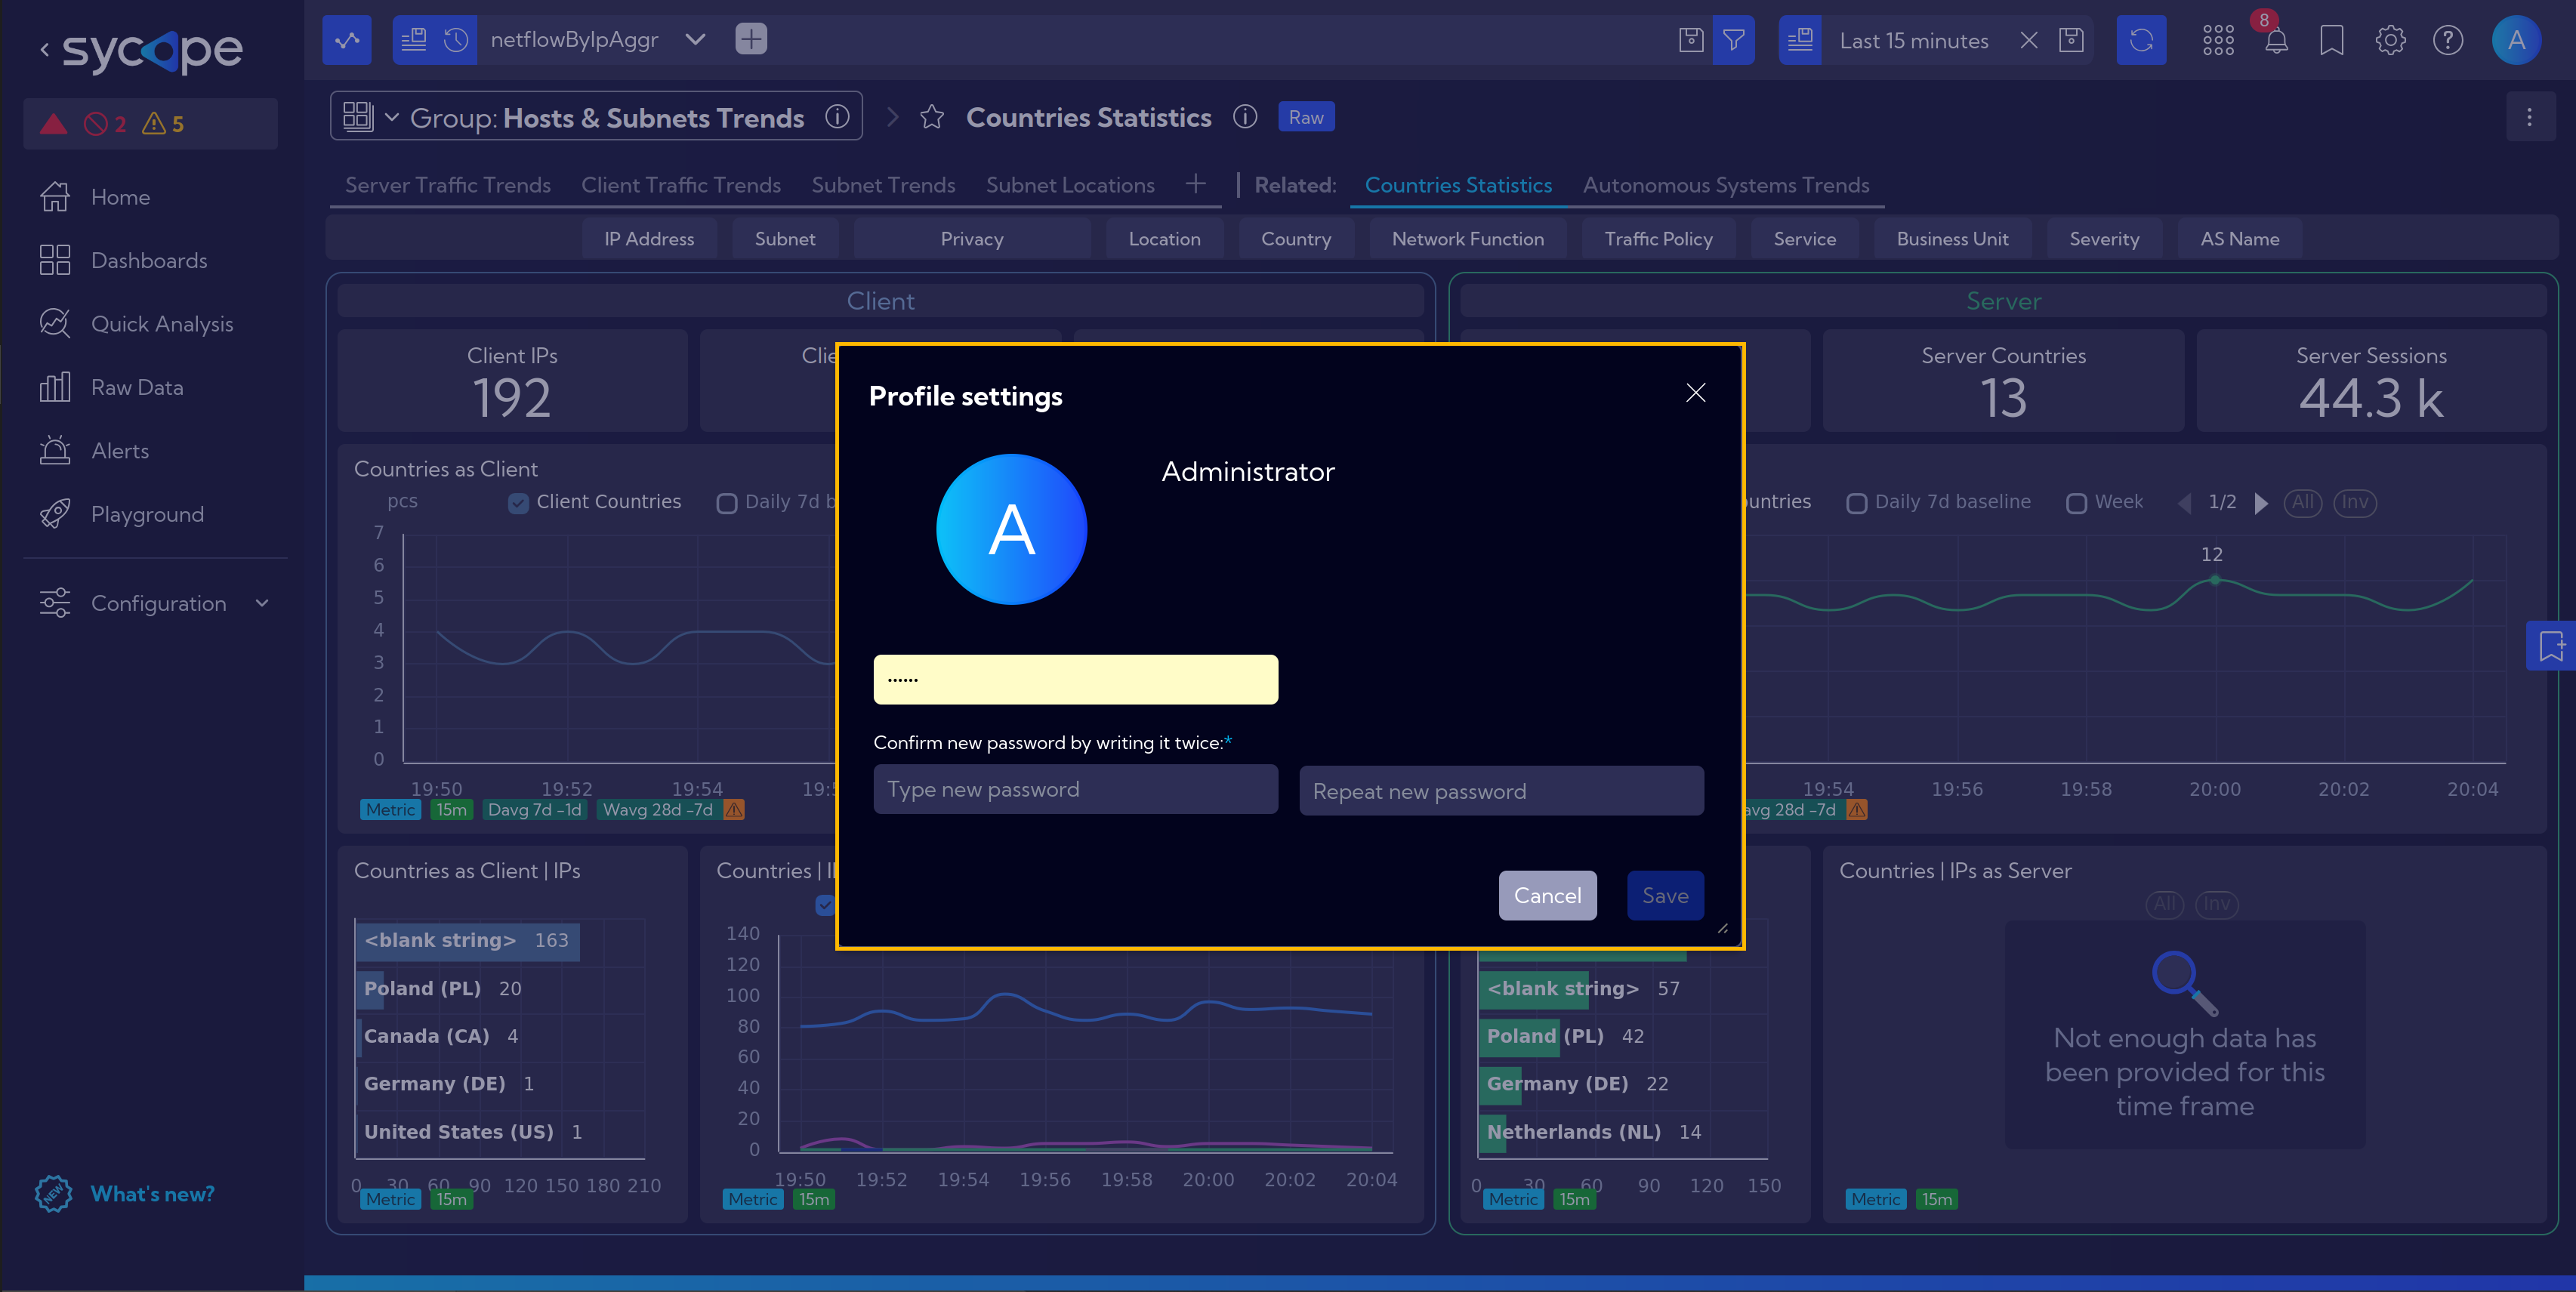The height and width of the screenshot is (1292, 2576).
Task: Expand the netflowByIpAggr stream dropdown
Action: pos(695,40)
